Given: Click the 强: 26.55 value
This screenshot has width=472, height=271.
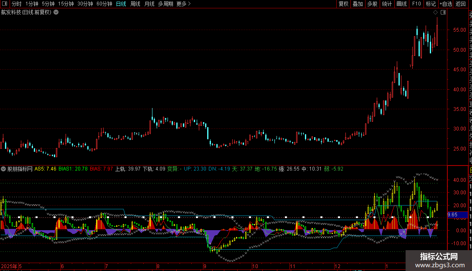Looking at the screenshot, I should (289, 169).
